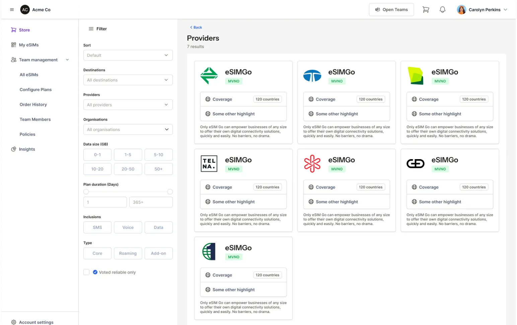Click "120 countries" badge in the blue T card
The height and width of the screenshot is (325, 517).
point(371,99)
